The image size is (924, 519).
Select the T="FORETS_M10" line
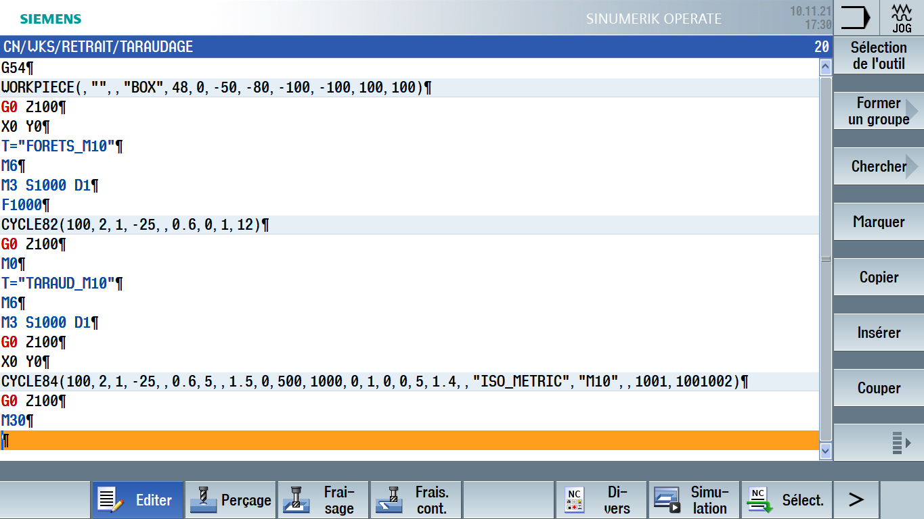[x=409, y=147]
